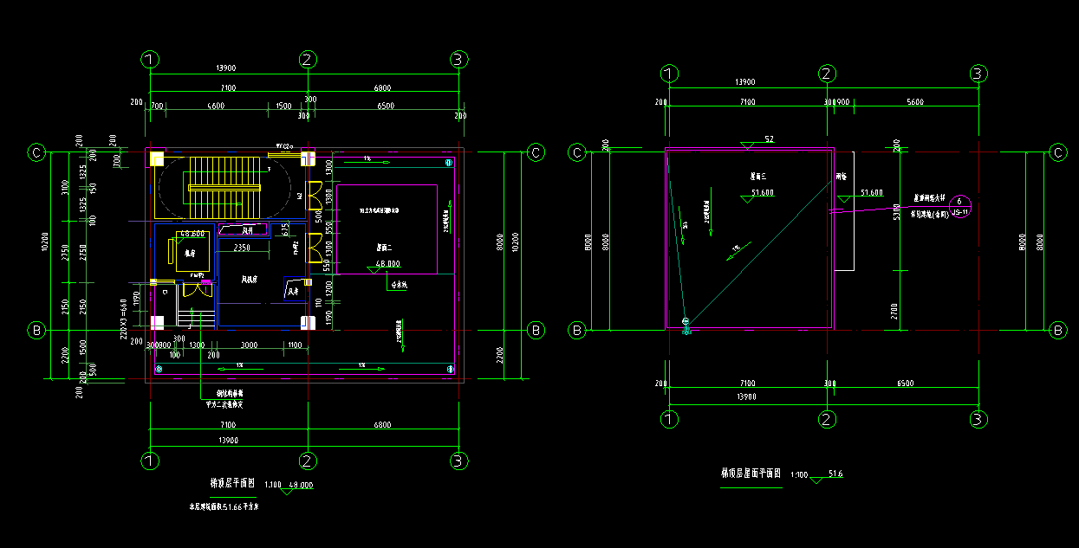This screenshot has width=1079, height=548.
Task: Click the 雨篷 canopy label
Action: (x=840, y=176)
